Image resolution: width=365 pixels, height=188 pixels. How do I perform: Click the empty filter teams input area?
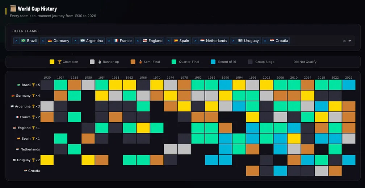point(315,41)
